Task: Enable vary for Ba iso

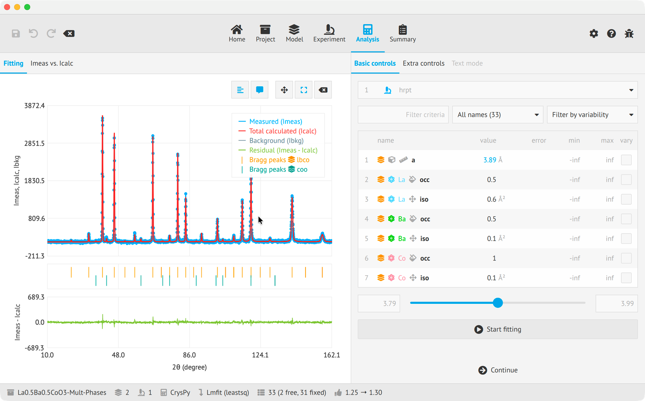Action: [626, 239]
